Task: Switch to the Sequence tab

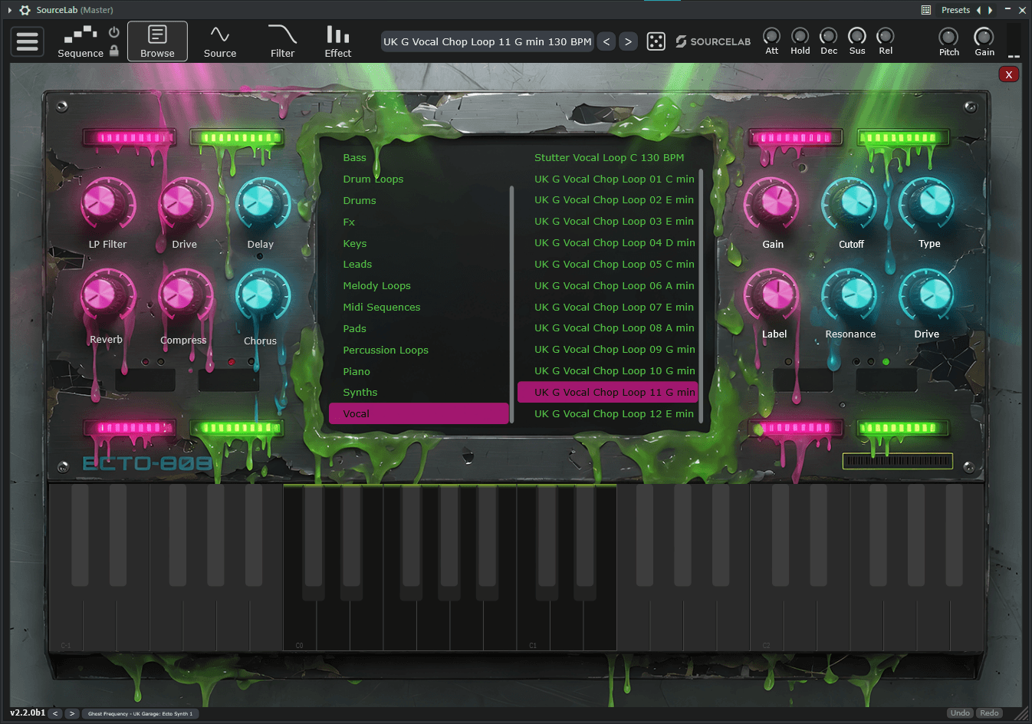Action: tap(81, 43)
